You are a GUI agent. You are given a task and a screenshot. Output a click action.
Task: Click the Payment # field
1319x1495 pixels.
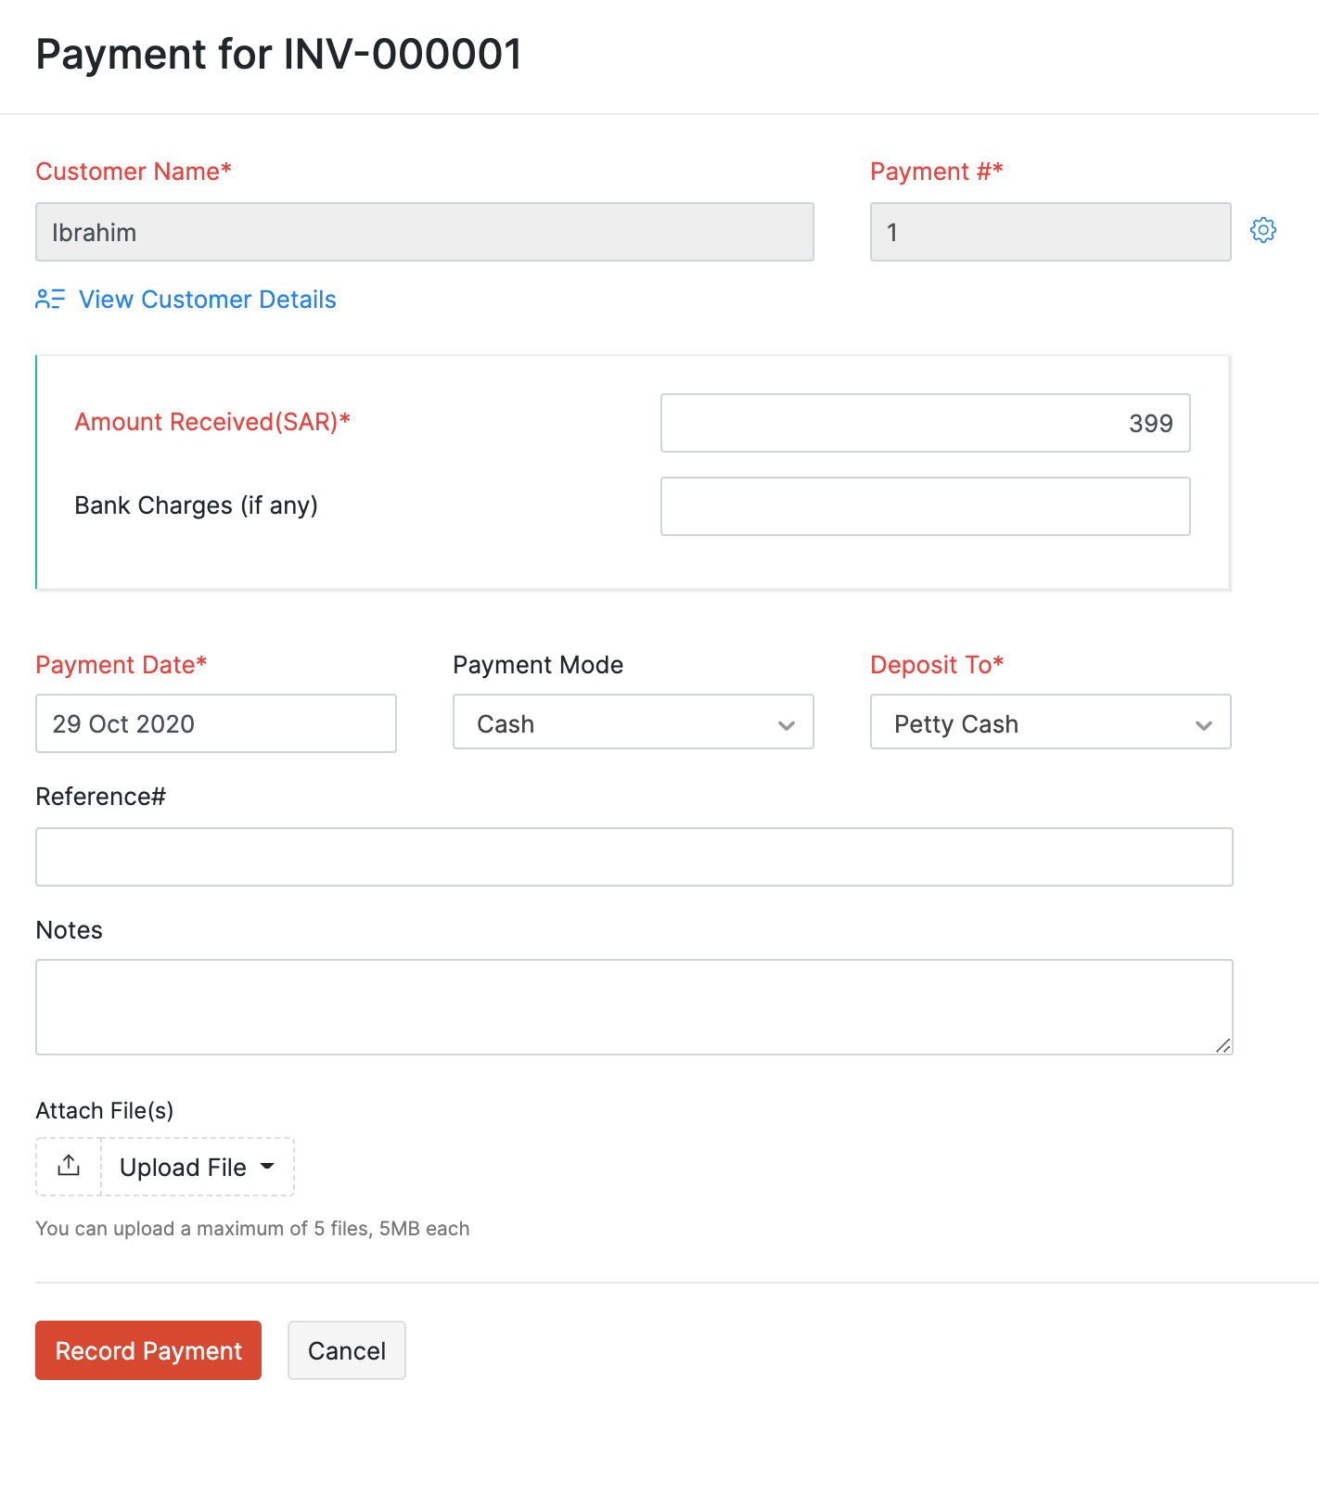[1051, 232]
